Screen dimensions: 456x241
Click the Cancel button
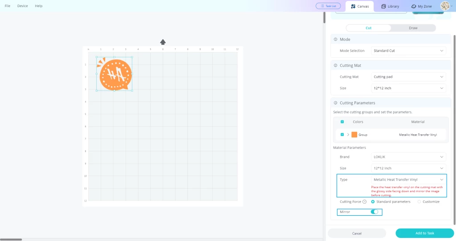[x=357, y=233]
